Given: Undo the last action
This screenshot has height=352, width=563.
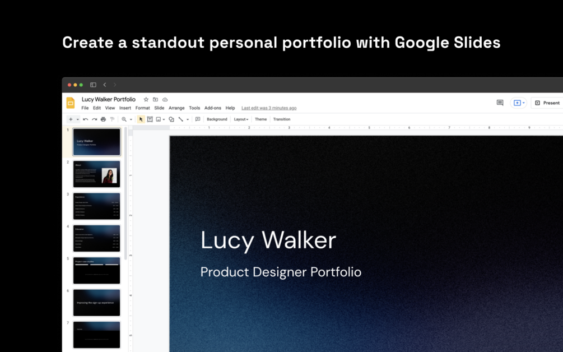Looking at the screenshot, I should coord(86,119).
